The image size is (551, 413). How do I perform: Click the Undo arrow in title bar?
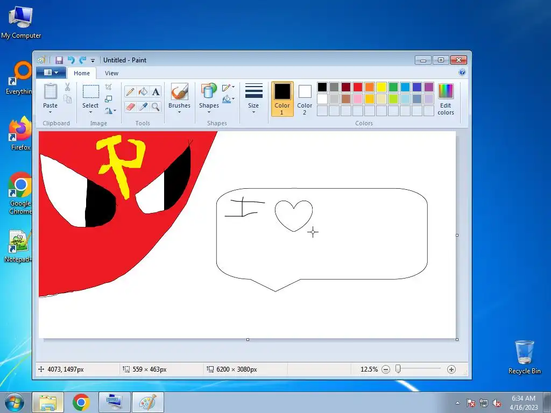point(71,60)
